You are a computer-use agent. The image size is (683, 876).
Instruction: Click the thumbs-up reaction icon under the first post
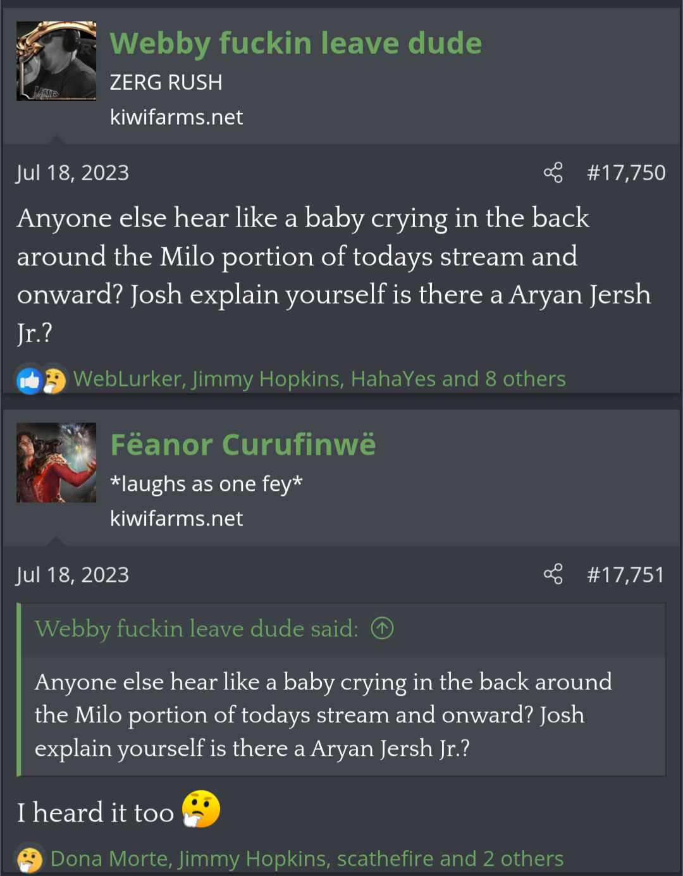click(29, 380)
